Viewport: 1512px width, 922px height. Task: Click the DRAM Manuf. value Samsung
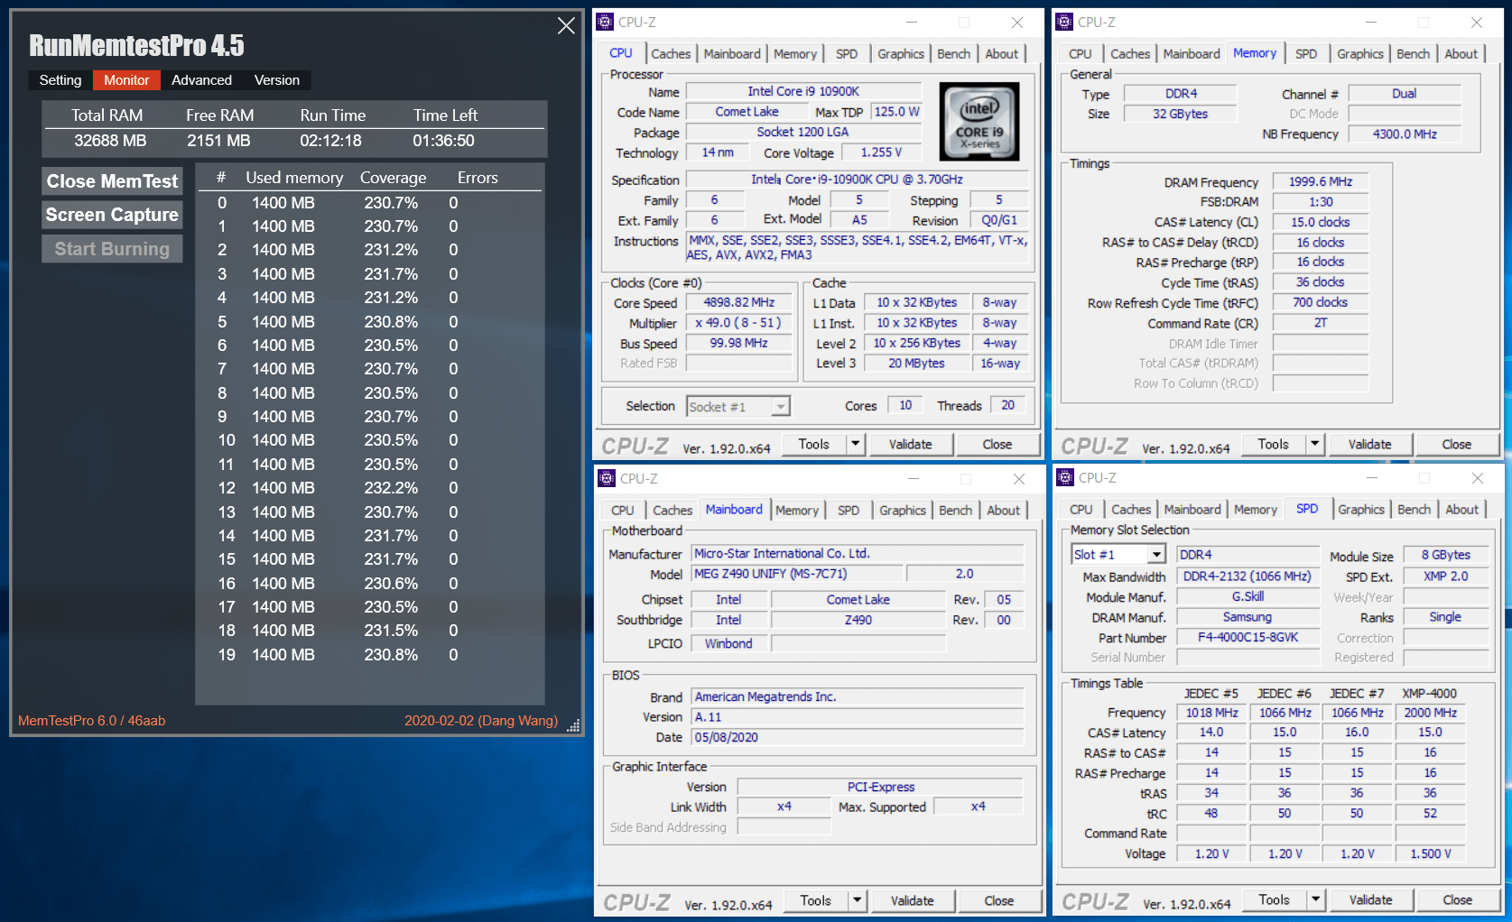tap(1248, 617)
